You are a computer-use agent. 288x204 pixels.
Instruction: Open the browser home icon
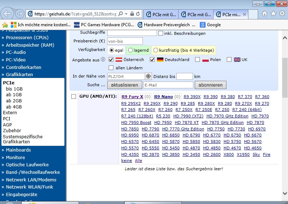click(265, 14)
